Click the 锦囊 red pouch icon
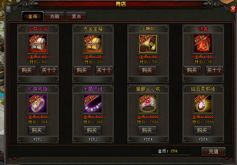Screen dimensions: 237x165 point(203,43)
